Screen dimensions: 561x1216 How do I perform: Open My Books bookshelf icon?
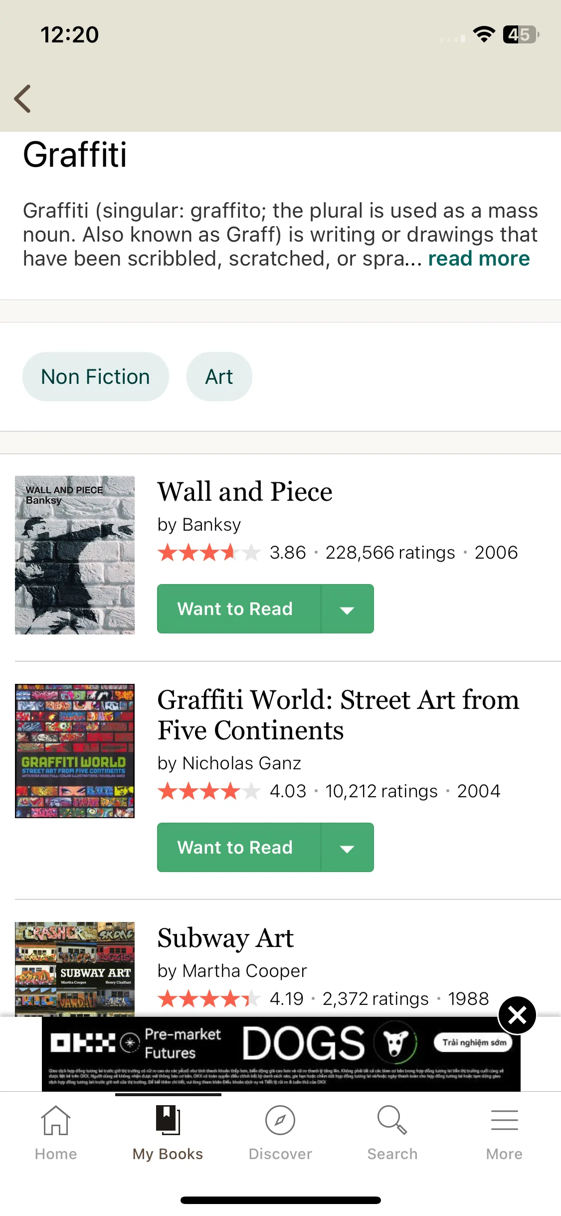pyautogui.click(x=168, y=1120)
